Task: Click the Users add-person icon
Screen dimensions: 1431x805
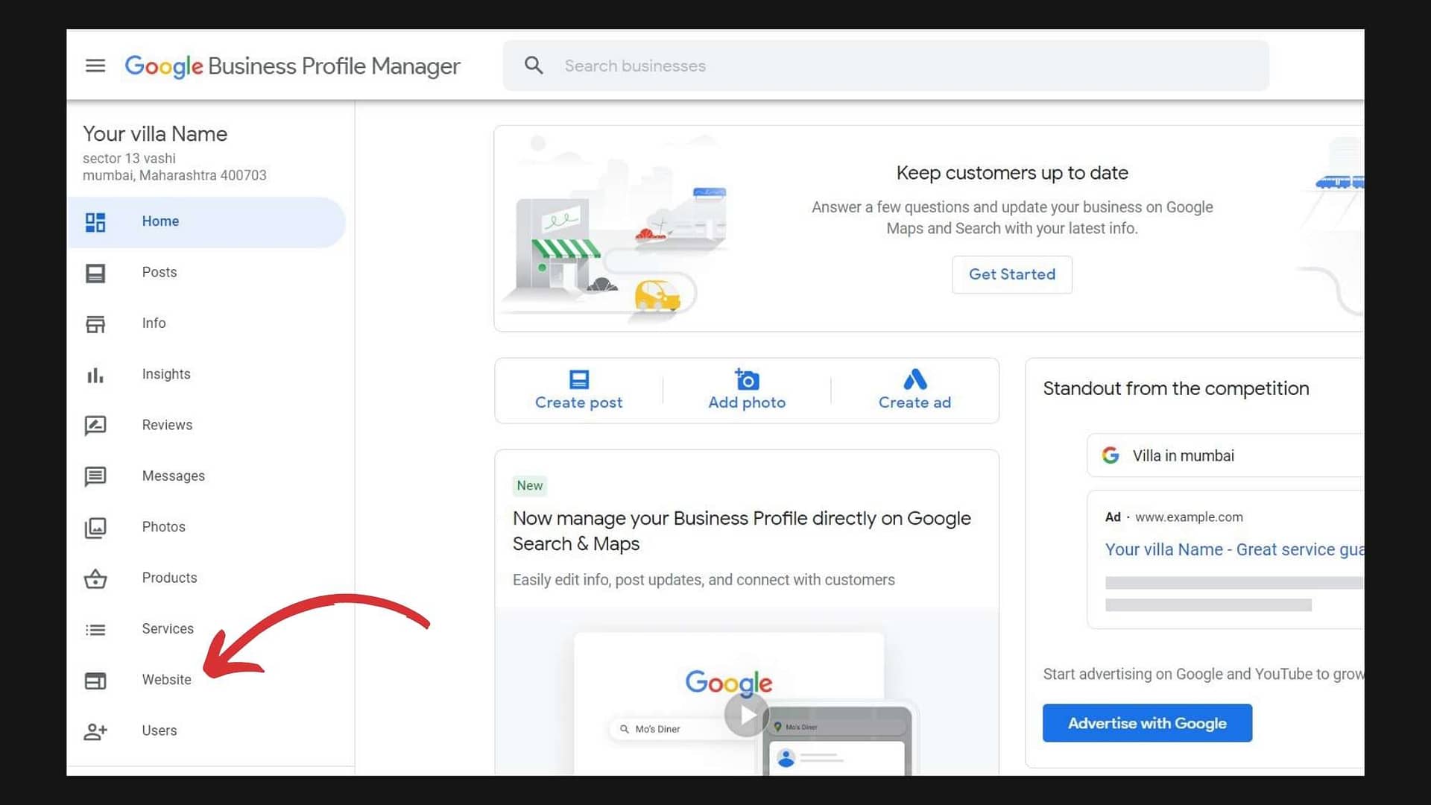Action: [95, 731]
